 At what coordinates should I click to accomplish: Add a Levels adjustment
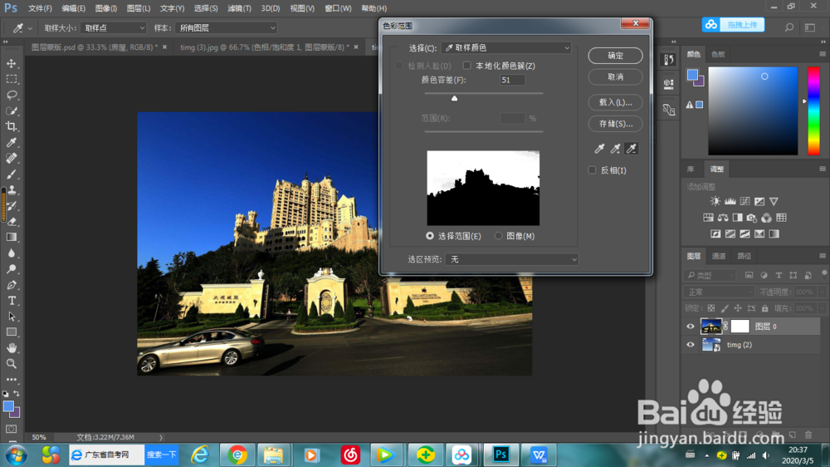click(730, 201)
